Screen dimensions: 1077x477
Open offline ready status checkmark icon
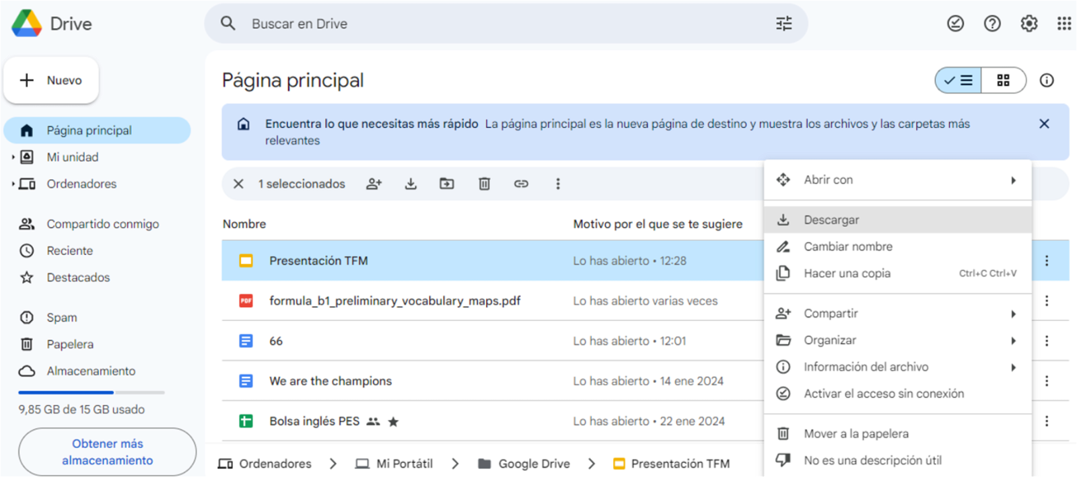coord(955,24)
